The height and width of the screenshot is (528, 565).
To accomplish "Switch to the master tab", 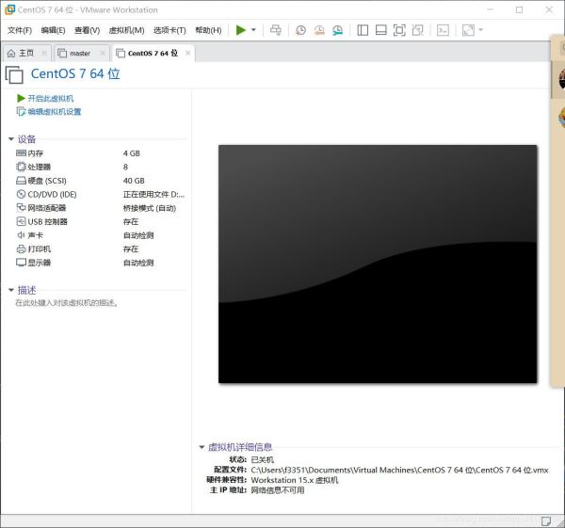I will 79,54.
